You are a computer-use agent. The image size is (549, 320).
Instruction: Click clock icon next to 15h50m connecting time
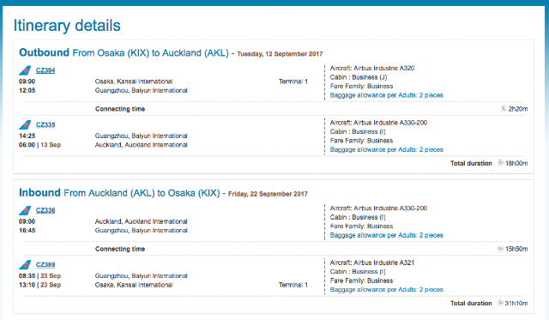[x=501, y=249]
